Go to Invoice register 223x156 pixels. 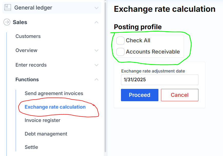[43, 120]
